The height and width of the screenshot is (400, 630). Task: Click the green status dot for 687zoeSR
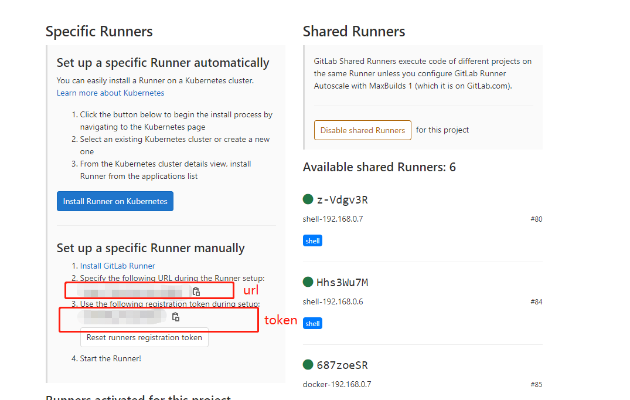click(308, 365)
